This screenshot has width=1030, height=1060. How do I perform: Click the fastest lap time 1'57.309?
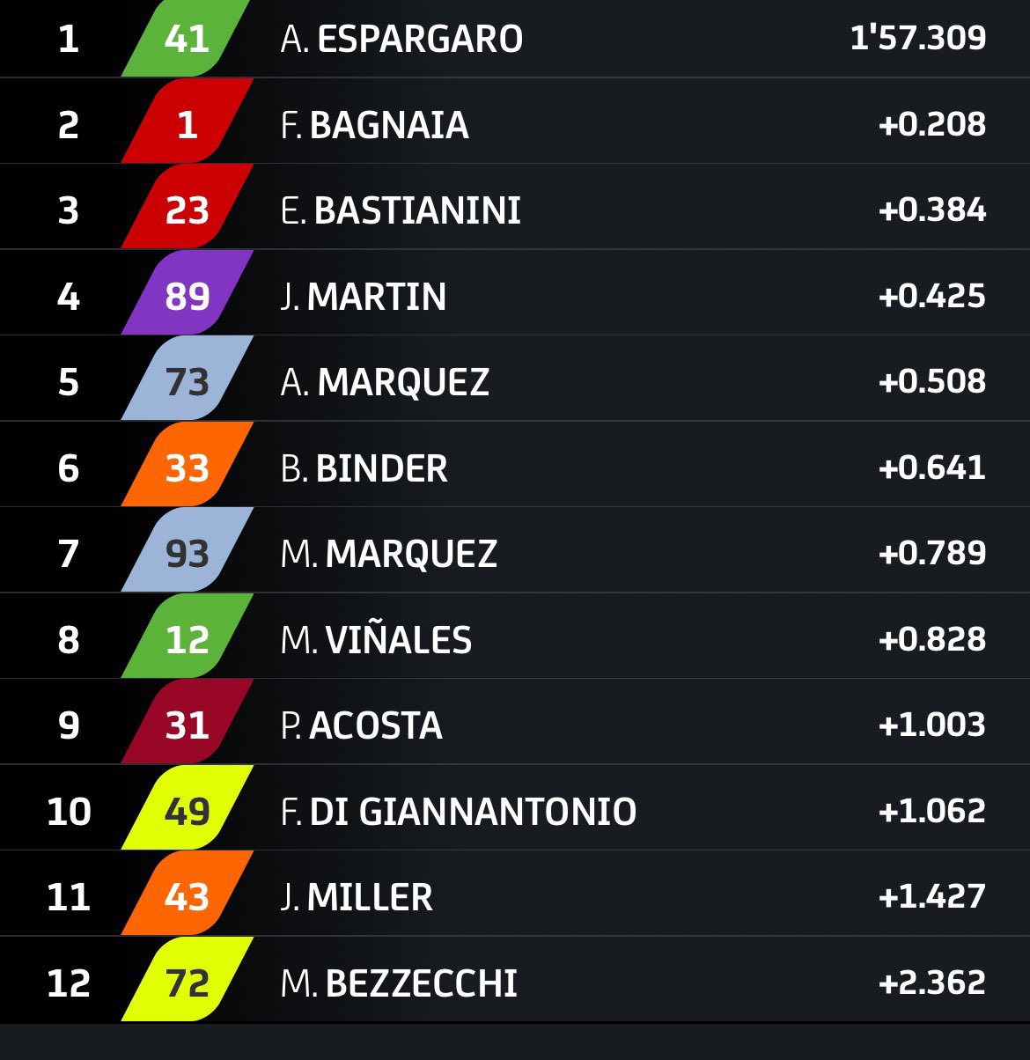click(917, 38)
